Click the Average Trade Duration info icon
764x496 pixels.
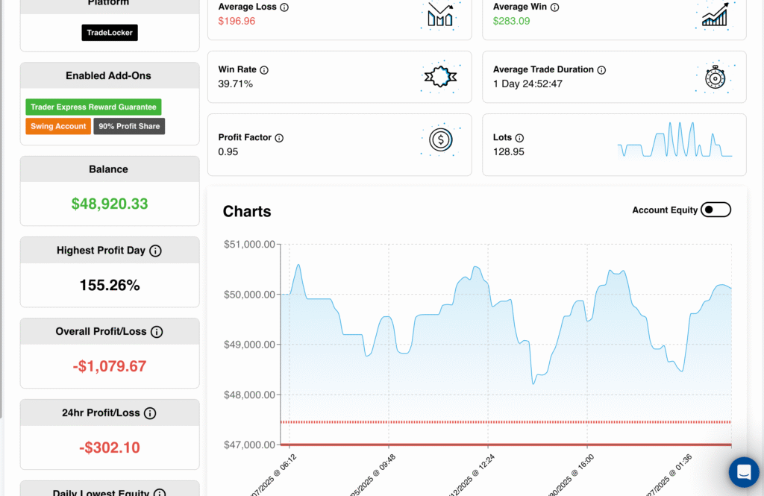pyautogui.click(x=601, y=70)
